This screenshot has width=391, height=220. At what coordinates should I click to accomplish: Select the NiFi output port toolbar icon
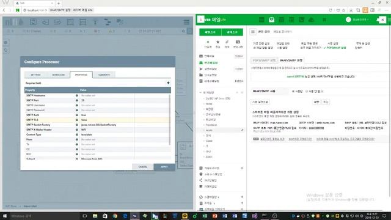[58, 22]
